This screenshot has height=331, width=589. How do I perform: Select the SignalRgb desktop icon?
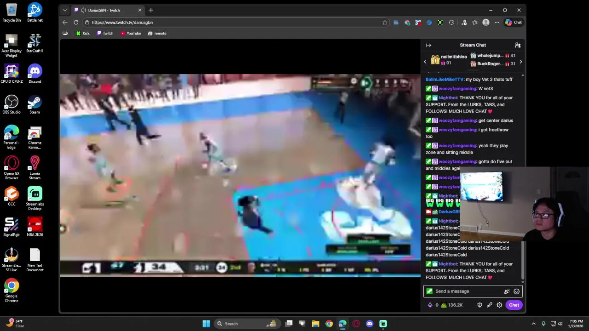tap(12, 227)
